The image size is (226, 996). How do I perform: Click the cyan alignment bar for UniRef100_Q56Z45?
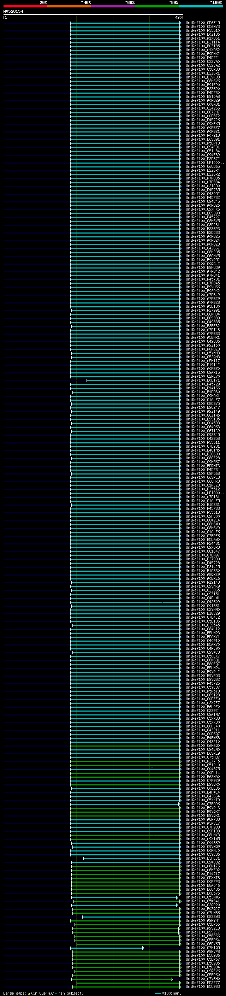pyautogui.click(x=126, y=23)
